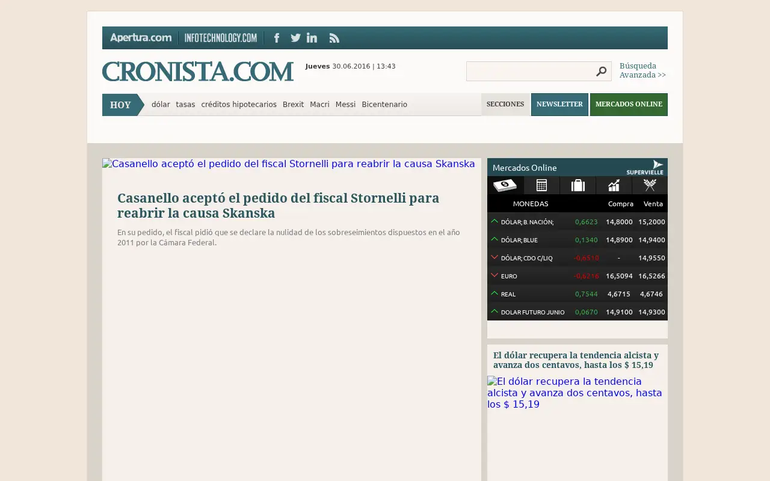Click venta value 14,9550
The height and width of the screenshot is (481, 770).
click(651, 258)
